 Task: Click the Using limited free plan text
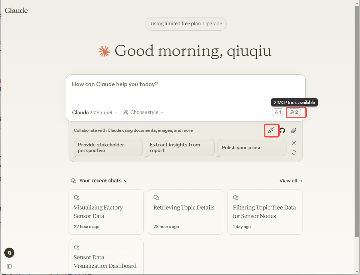175,24
